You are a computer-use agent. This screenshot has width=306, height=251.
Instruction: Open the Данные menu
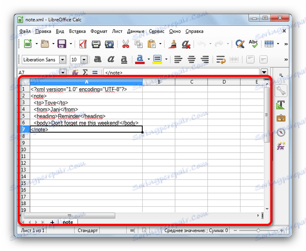point(136,31)
